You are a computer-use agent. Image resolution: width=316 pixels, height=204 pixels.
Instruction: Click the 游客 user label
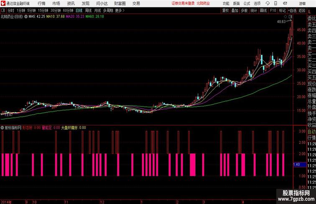[302, 3]
